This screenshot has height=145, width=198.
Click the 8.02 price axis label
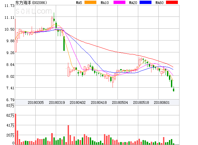[10, 76]
